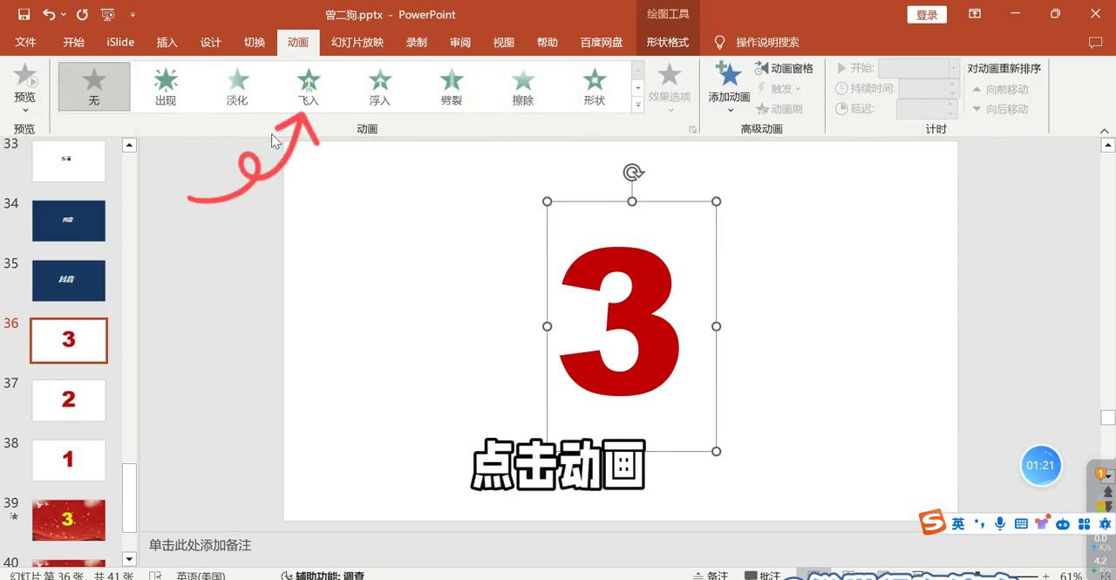Select slide 37 thumbnail showing 2
1116x580 pixels.
[x=69, y=400]
